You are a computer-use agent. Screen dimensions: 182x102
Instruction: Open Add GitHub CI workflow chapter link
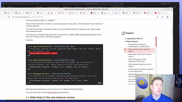(x=141, y=70)
